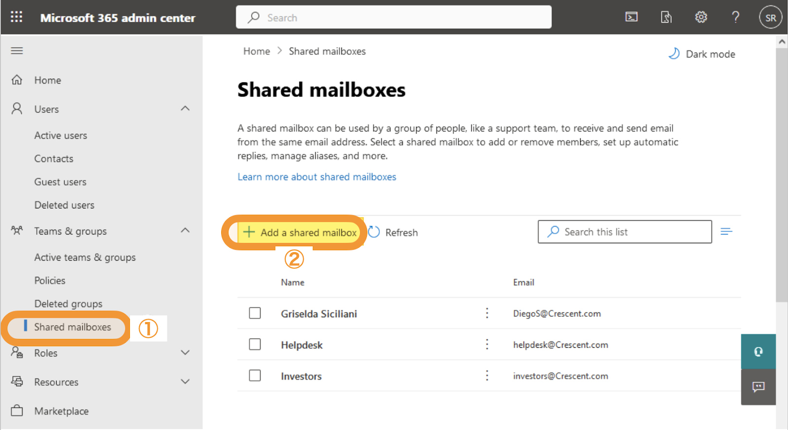Viewport: 788px width, 430px height.
Task: Open Cloud Shell terminal icon in header
Action: click(631, 17)
